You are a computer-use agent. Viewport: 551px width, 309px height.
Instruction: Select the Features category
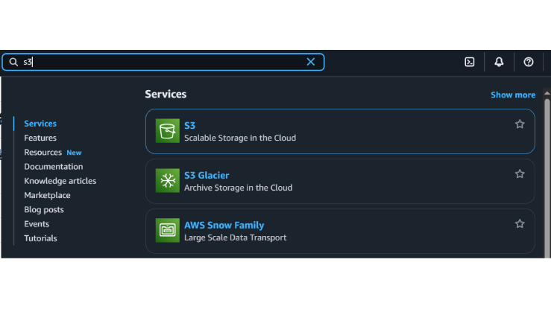[40, 138]
